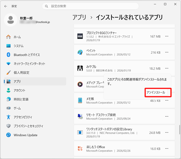Open the Windows Update icon
The width and height of the screenshot is (181, 159).
pyautogui.click(x=8, y=135)
